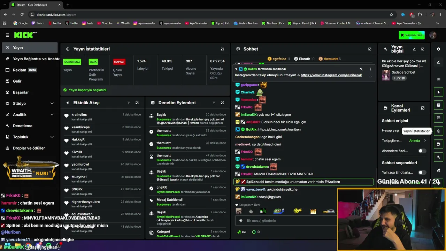This screenshot has width=446, height=251.
Task: Unpin the pinned BotRix message
Action: 361,69
